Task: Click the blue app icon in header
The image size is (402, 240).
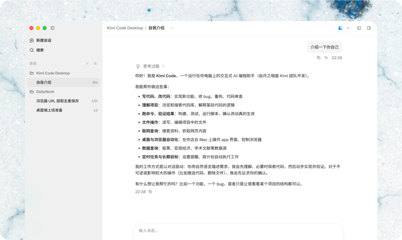Action: pos(341,28)
